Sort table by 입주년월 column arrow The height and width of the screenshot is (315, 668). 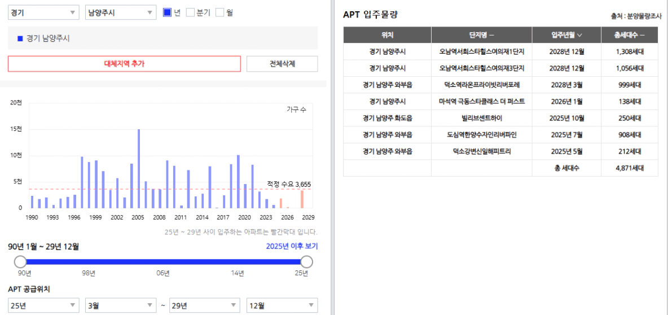[579, 35]
